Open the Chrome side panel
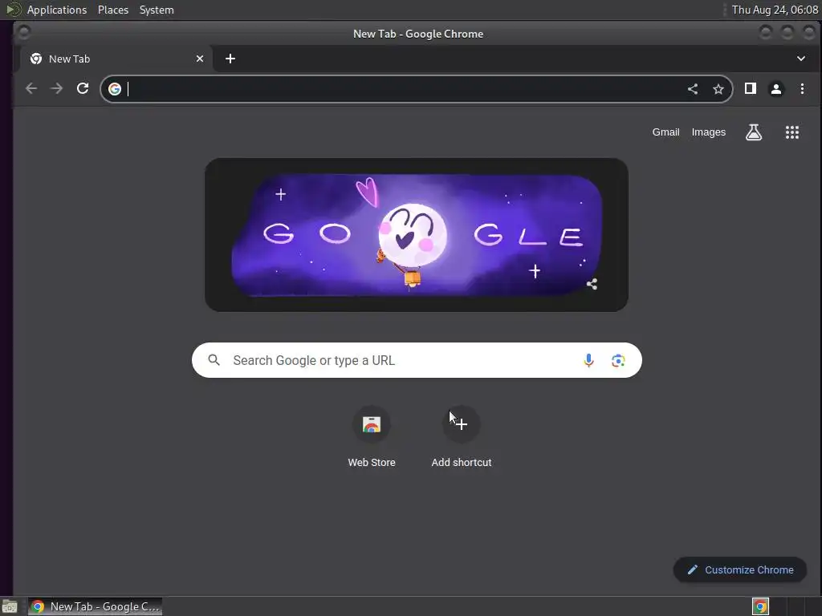 (x=751, y=88)
